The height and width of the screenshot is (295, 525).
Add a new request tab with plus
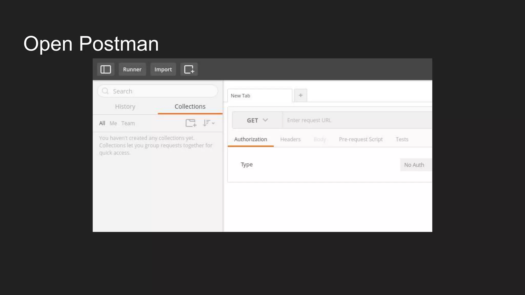click(x=301, y=95)
